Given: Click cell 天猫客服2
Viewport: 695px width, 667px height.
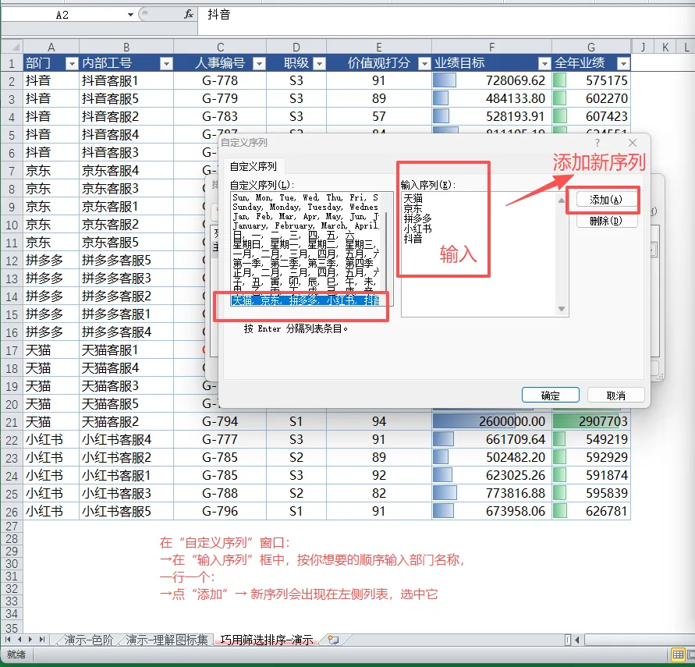Looking at the screenshot, I should pyautogui.click(x=126, y=421).
